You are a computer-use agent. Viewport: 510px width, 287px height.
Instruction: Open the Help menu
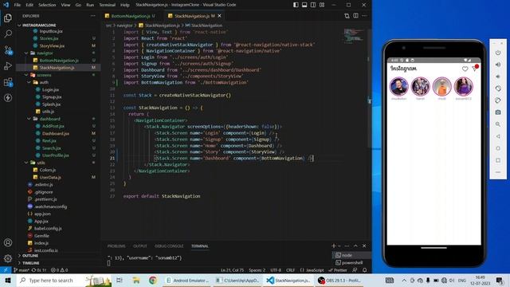(x=125, y=5)
